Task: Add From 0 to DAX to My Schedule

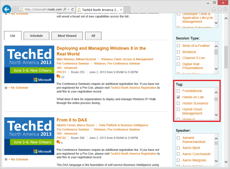Action: 18,159
